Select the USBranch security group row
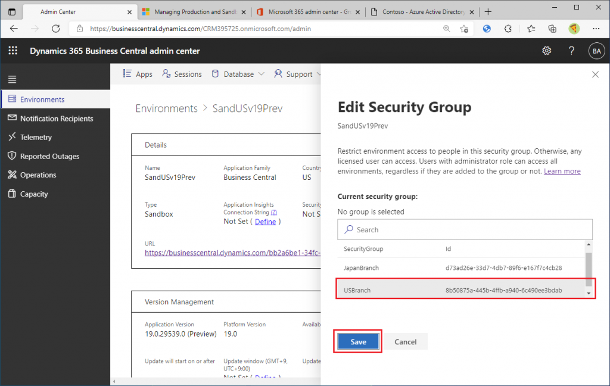This screenshot has height=386, width=610. 461,290
